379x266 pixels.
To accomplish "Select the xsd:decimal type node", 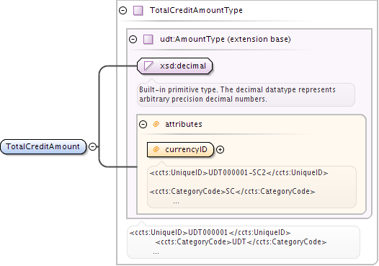I will coord(175,66).
